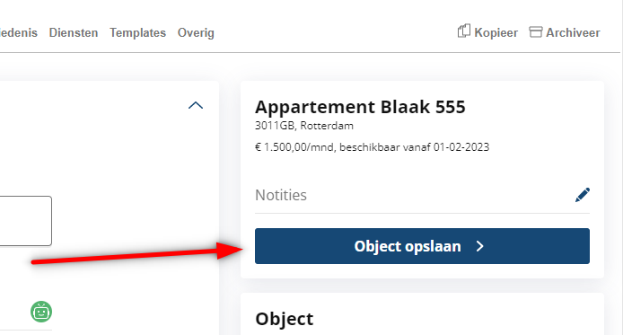Click the red arrow annotation
The image size is (623, 335).
(x=137, y=253)
